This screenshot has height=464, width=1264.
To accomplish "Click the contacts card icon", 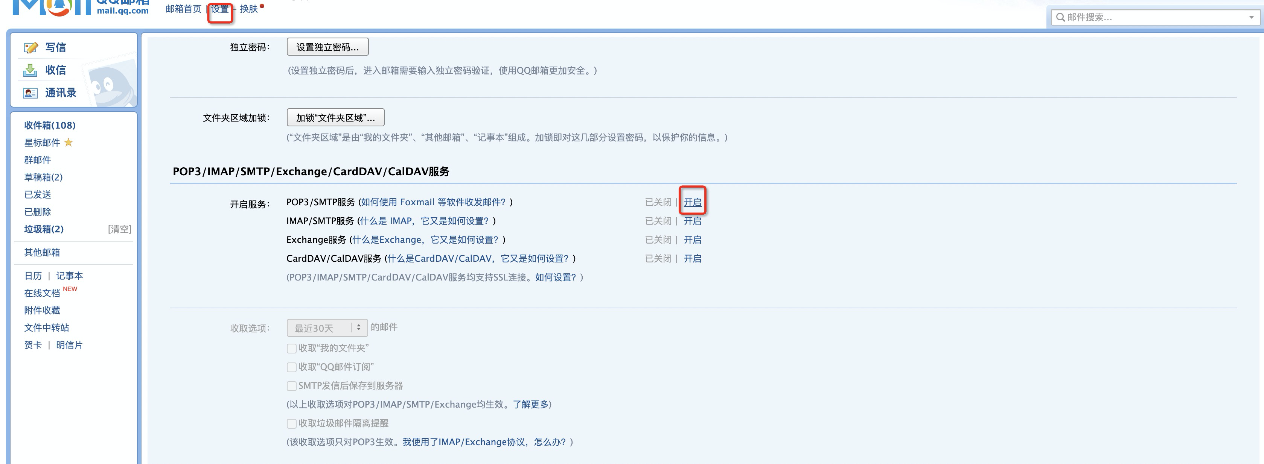I will coord(30,93).
